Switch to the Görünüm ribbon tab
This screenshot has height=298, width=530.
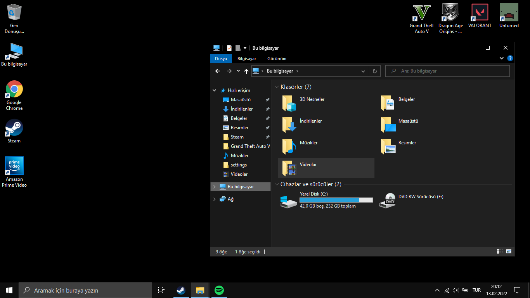(277, 59)
